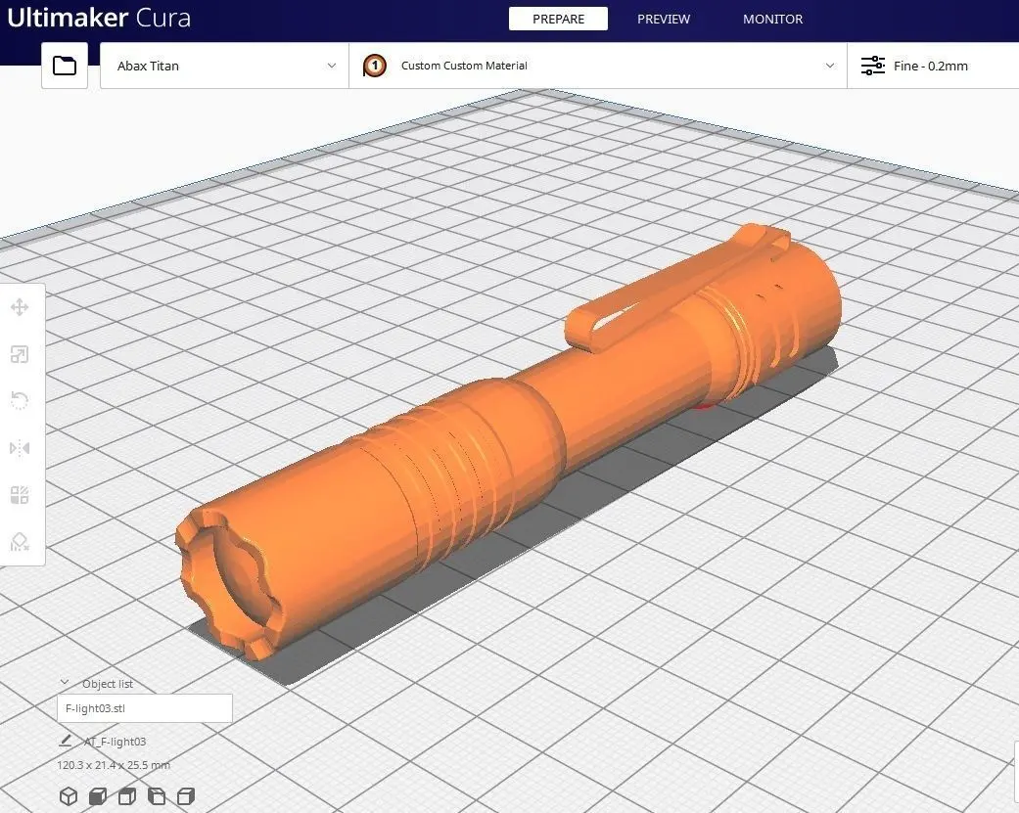This screenshot has height=813, width=1019.
Task: Click Ultimaker Cura logo
Action: point(99,18)
